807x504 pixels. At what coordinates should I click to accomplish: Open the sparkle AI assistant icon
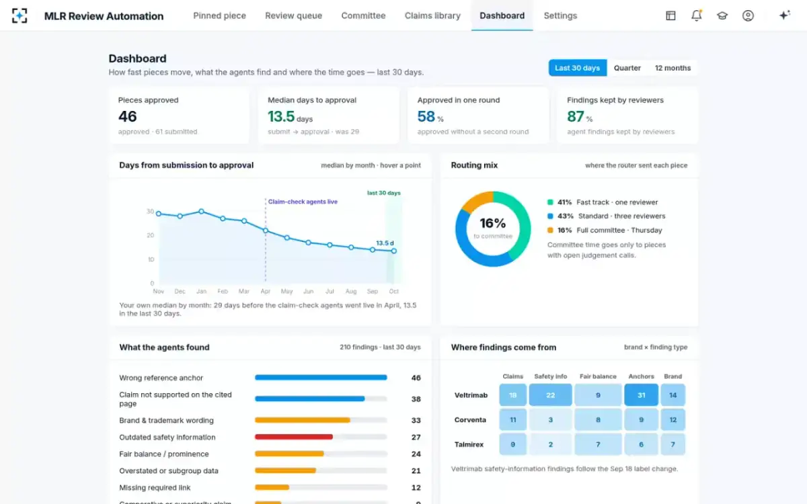(784, 15)
